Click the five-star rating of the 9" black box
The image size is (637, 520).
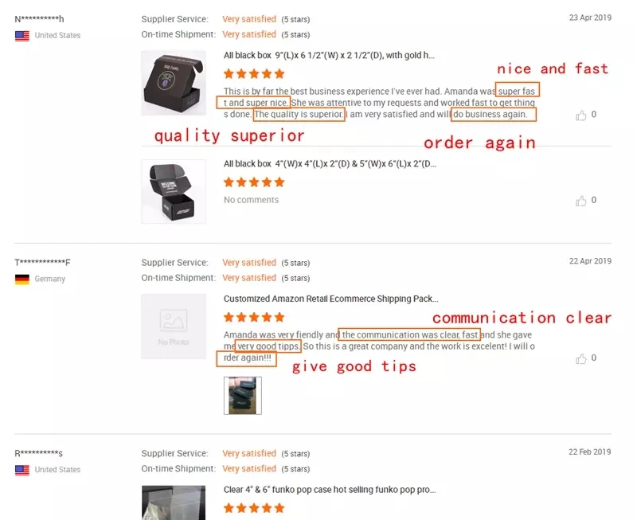click(254, 74)
